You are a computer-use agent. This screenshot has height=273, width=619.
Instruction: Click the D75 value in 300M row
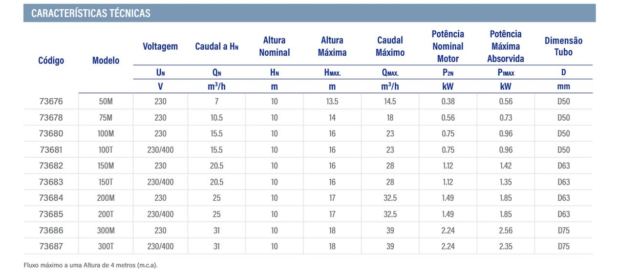(x=563, y=231)
